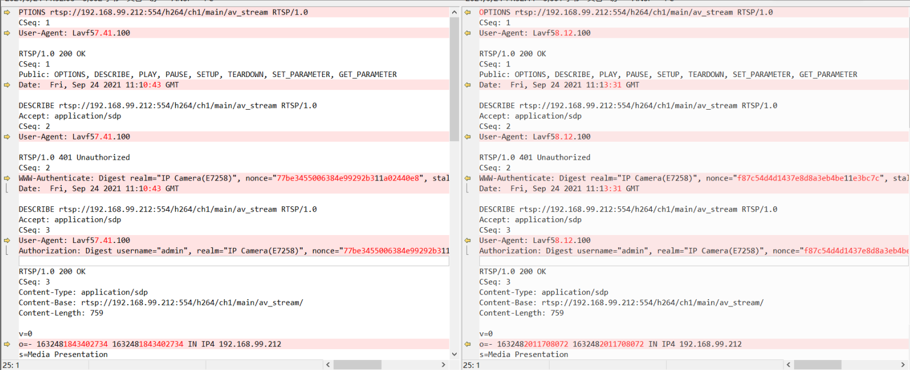Click 'Date: Fri, Sep 24 2021 11:10:43' under WWW-Authenticate
The image size is (910, 370).
tap(98, 188)
